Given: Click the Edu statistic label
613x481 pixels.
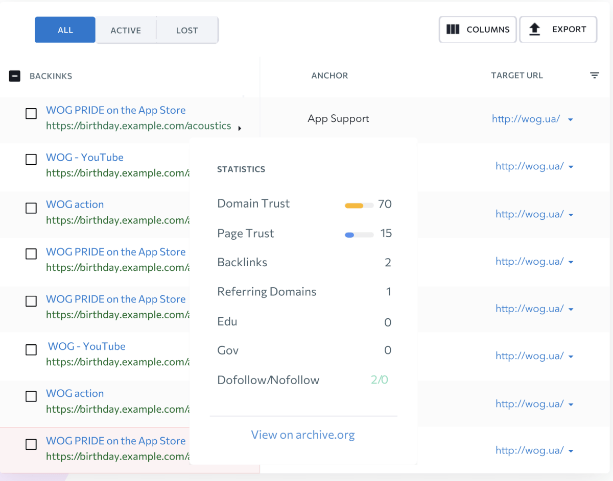Looking at the screenshot, I should [x=227, y=321].
